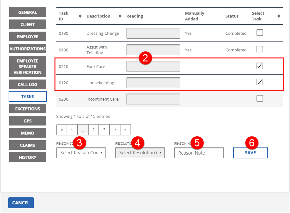
Task: Go to next page arrow
Action: pos(115,130)
